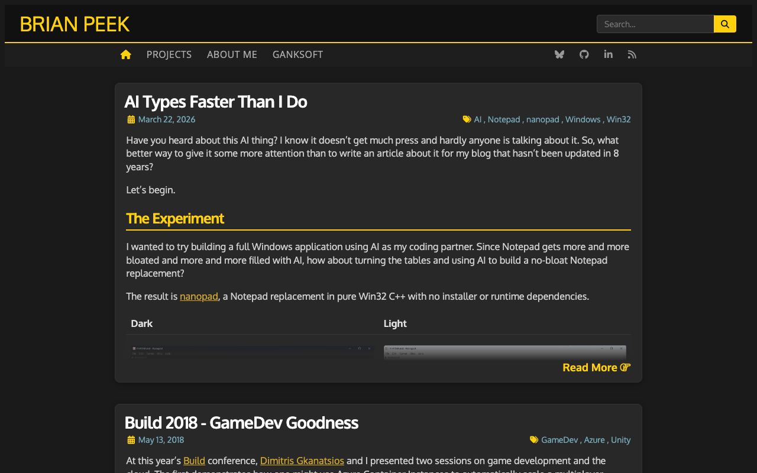Image resolution: width=757 pixels, height=473 pixels.
Task: Filter posts by the Win32 tag
Action: (619, 119)
